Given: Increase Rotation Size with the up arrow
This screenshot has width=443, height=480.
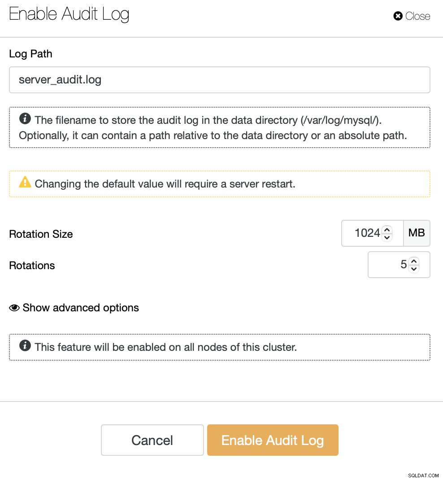Looking at the screenshot, I should point(387,230).
